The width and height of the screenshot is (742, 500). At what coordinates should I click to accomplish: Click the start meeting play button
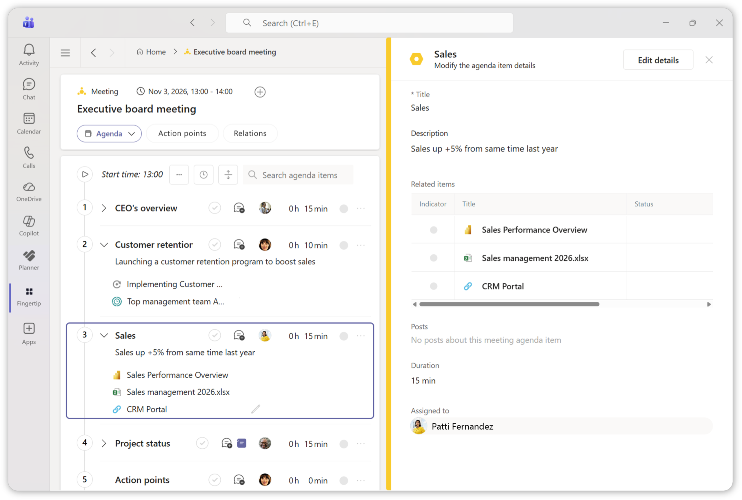click(85, 174)
